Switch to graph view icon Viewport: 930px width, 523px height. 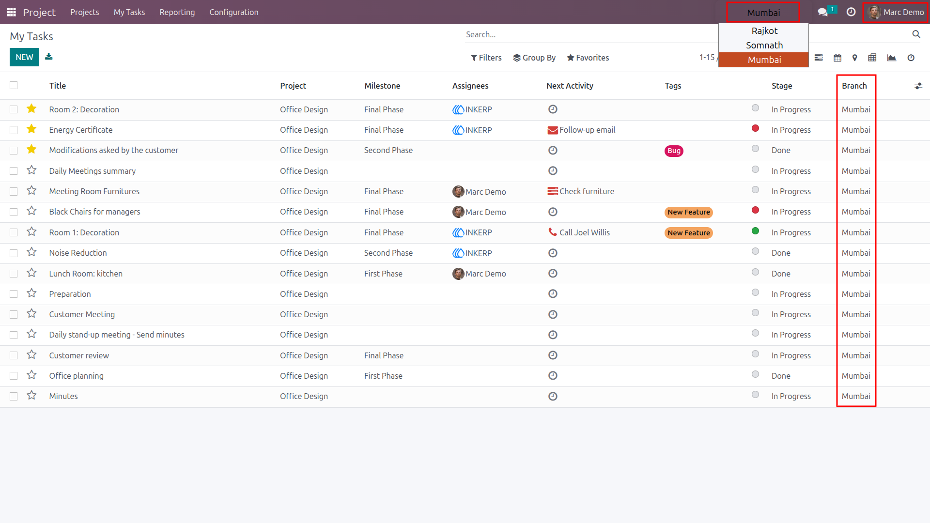892,58
